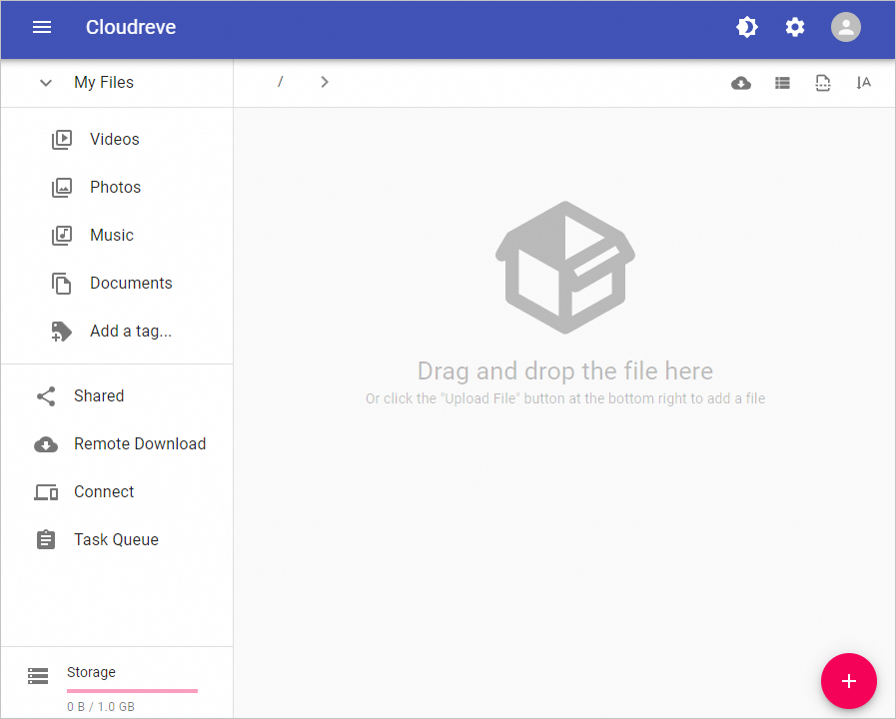The image size is (896, 719).
Task: Toggle dark mode with the brightness icon
Action: pos(747,27)
